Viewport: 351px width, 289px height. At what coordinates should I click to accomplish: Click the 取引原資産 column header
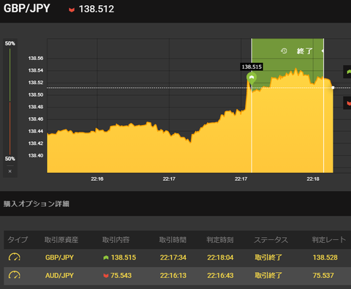pos(61,240)
